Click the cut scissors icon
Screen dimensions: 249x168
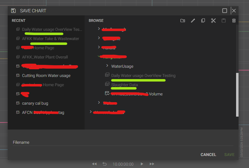tap(213, 21)
